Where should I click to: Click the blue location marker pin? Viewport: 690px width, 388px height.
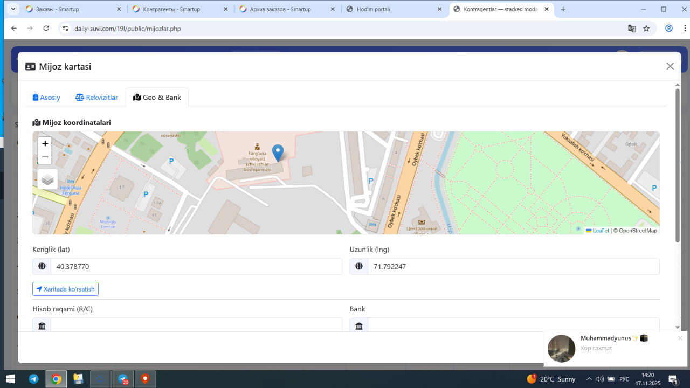coord(278,153)
